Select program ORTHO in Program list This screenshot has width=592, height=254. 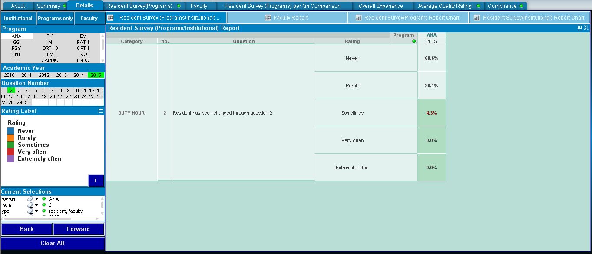[50, 48]
